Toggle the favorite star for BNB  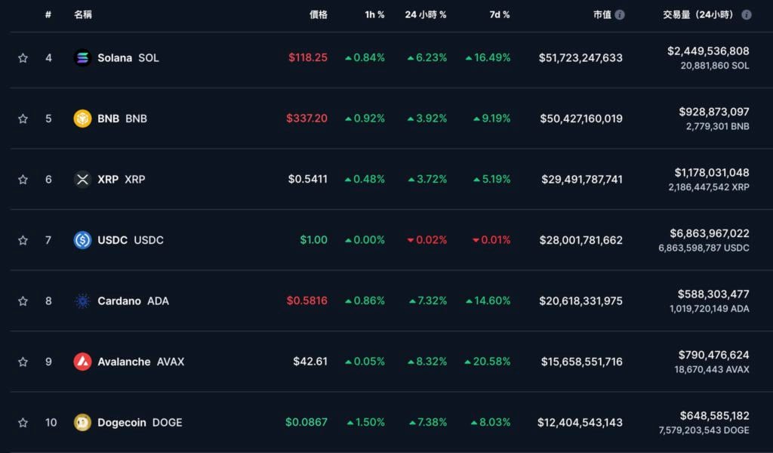click(x=23, y=119)
